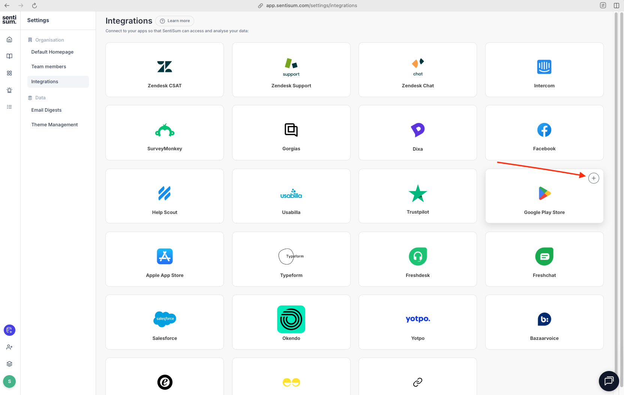Open the Zendesk CSAT integration tile

coord(164,70)
